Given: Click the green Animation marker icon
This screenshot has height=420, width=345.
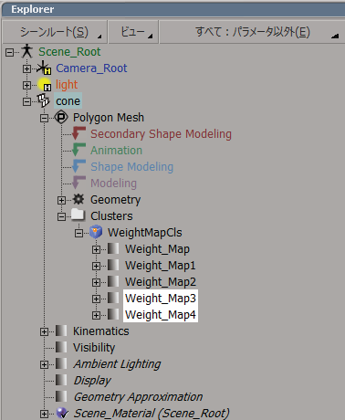Looking at the screenshot, I should (78, 150).
